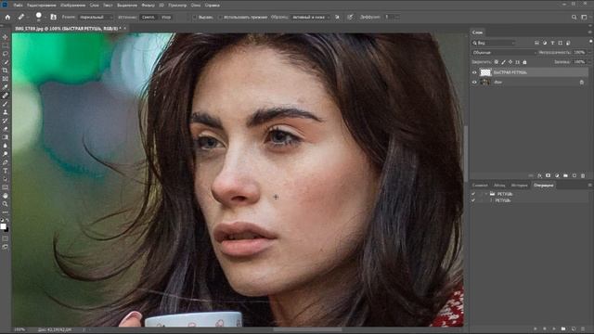Toggle lock all for layer
594x334 pixels.
pyautogui.click(x=524, y=62)
